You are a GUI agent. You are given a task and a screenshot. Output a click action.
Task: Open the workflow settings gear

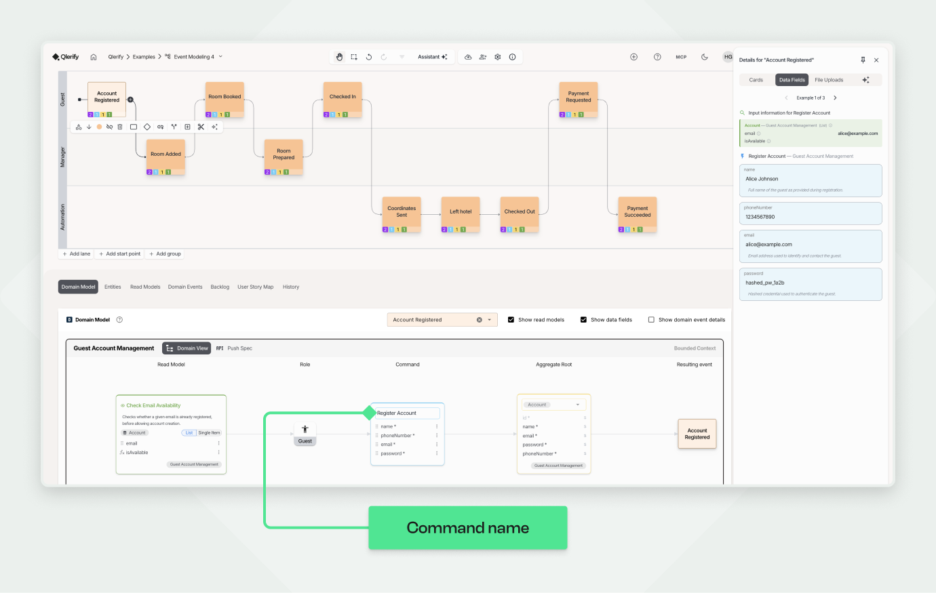[498, 57]
